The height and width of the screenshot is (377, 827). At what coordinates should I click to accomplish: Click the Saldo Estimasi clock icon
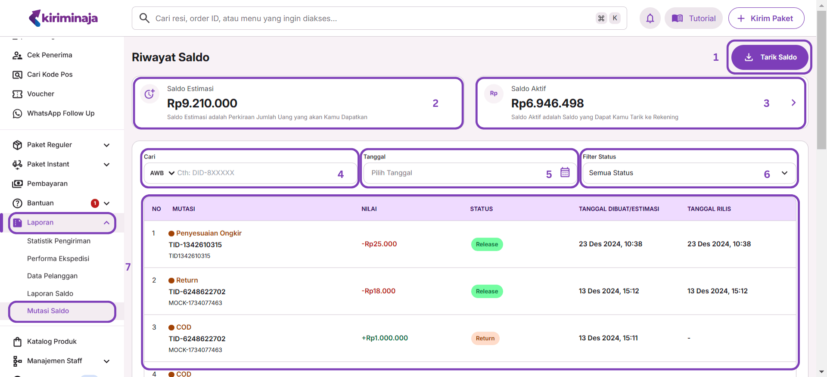149,94
